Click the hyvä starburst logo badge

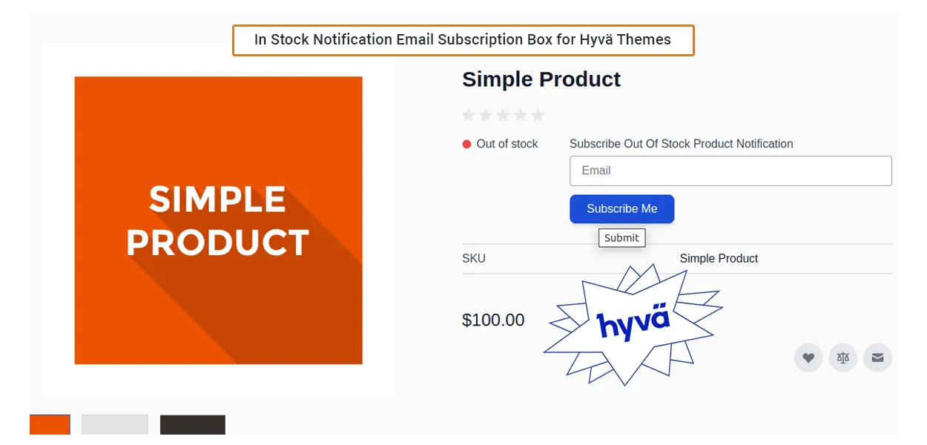coord(633,323)
